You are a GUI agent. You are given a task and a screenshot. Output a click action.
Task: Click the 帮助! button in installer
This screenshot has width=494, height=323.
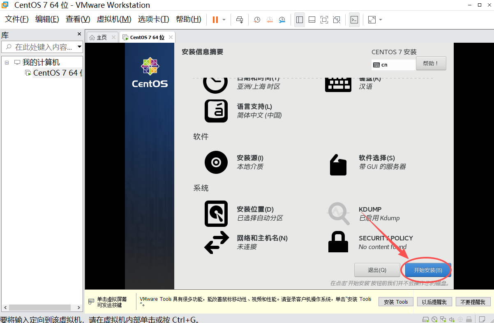(x=431, y=63)
